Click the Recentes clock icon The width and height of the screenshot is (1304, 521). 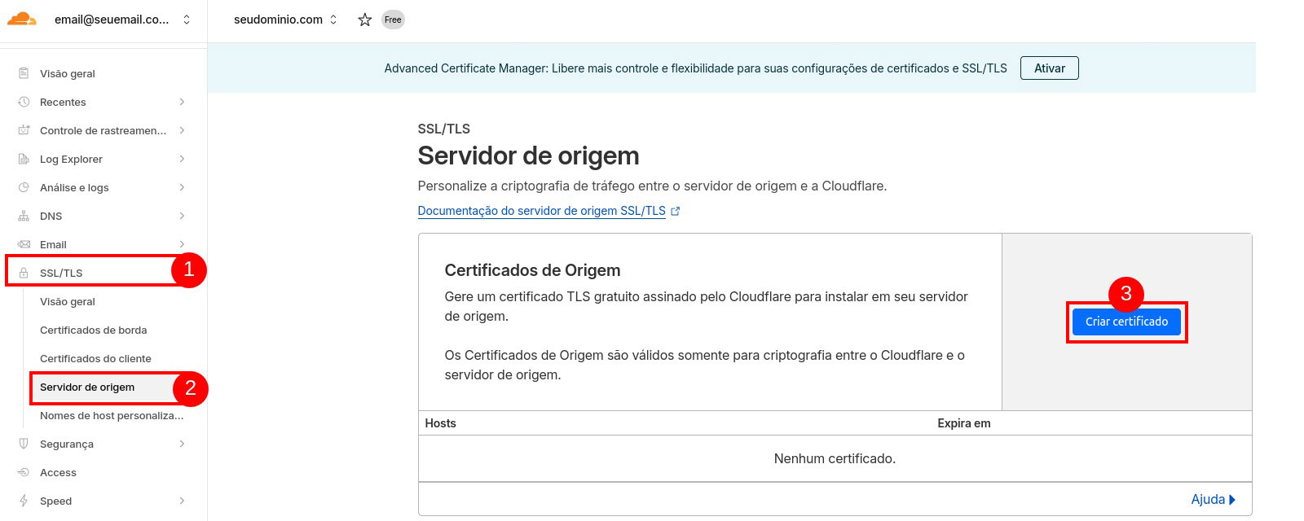(24, 102)
